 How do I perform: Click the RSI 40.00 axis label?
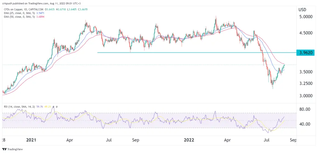tap(304, 124)
